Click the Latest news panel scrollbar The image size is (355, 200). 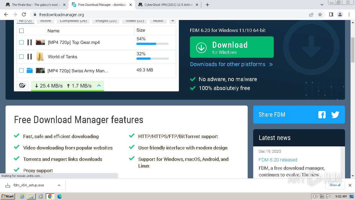[343, 162]
